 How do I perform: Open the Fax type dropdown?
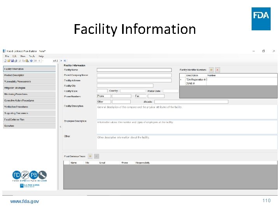(140, 96)
